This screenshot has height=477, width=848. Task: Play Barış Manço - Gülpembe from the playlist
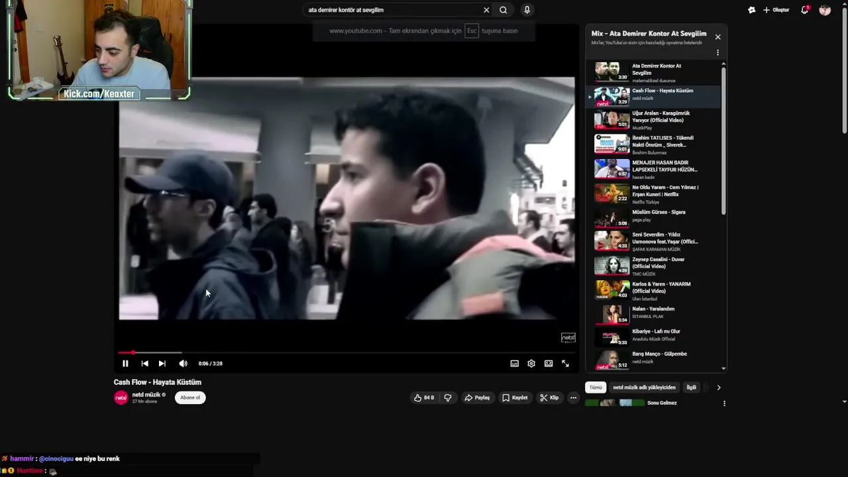tap(653, 359)
